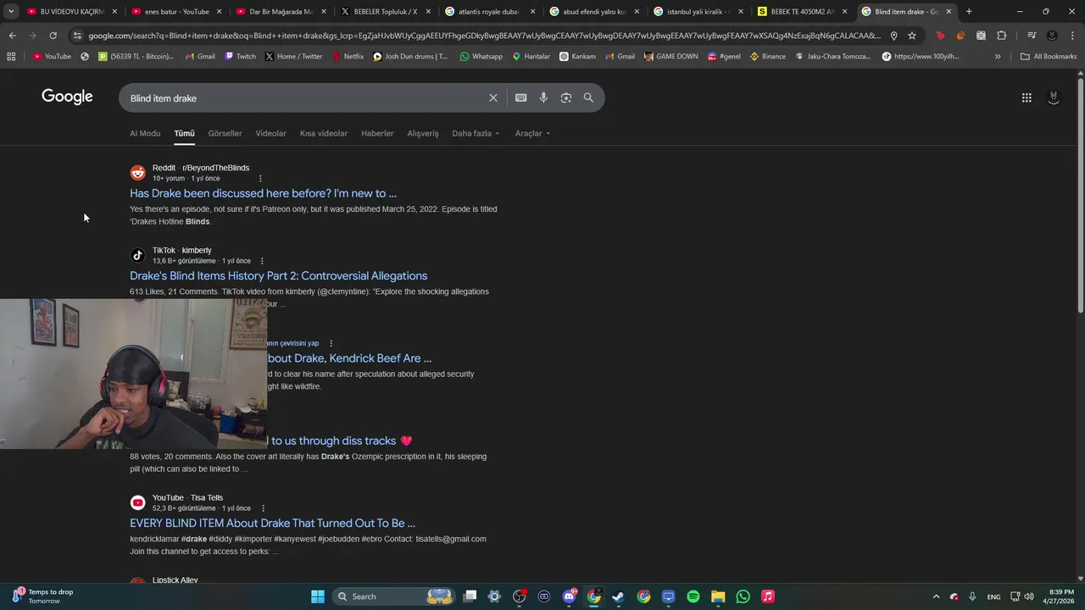
Task: Open the All Bookmarks folder
Action: (x=1049, y=56)
